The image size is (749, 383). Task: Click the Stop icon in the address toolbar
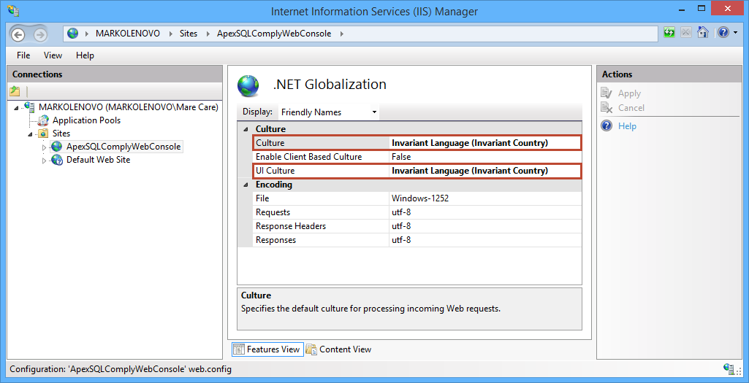coord(685,33)
